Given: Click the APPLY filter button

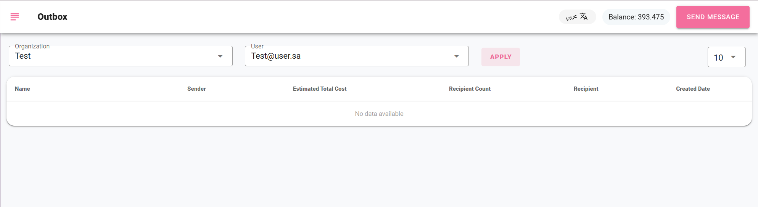Looking at the screenshot, I should [501, 57].
